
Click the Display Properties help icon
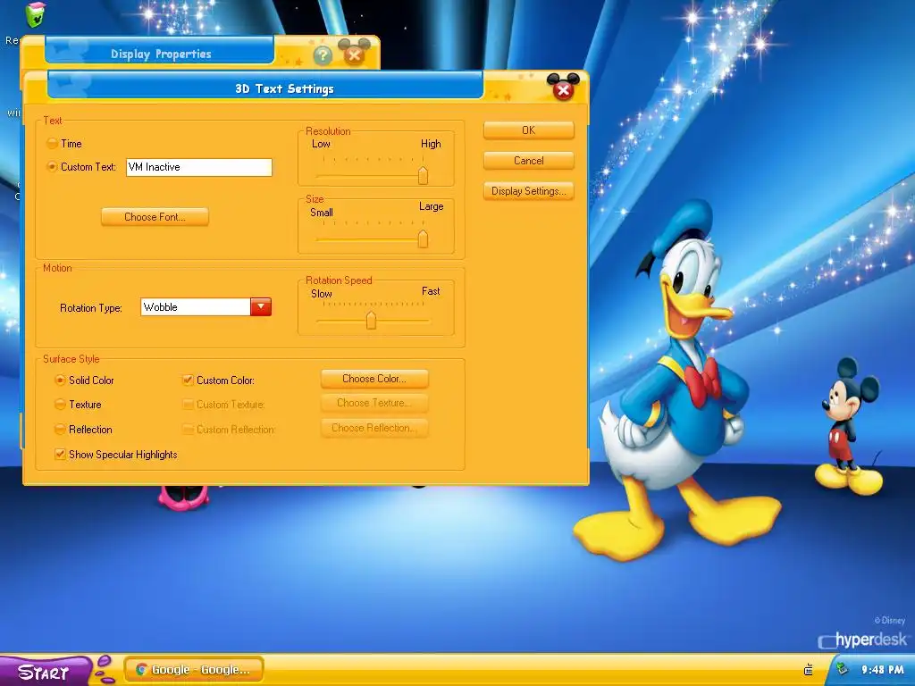coord(323,55)
